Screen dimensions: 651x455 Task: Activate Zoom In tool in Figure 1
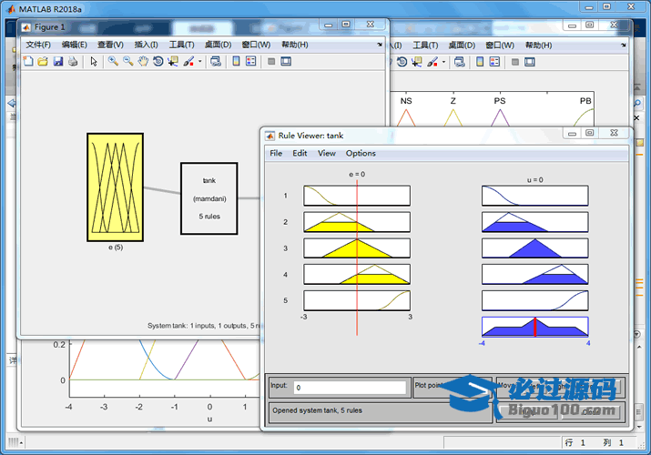pyautogui.click(x=113, y=61)
